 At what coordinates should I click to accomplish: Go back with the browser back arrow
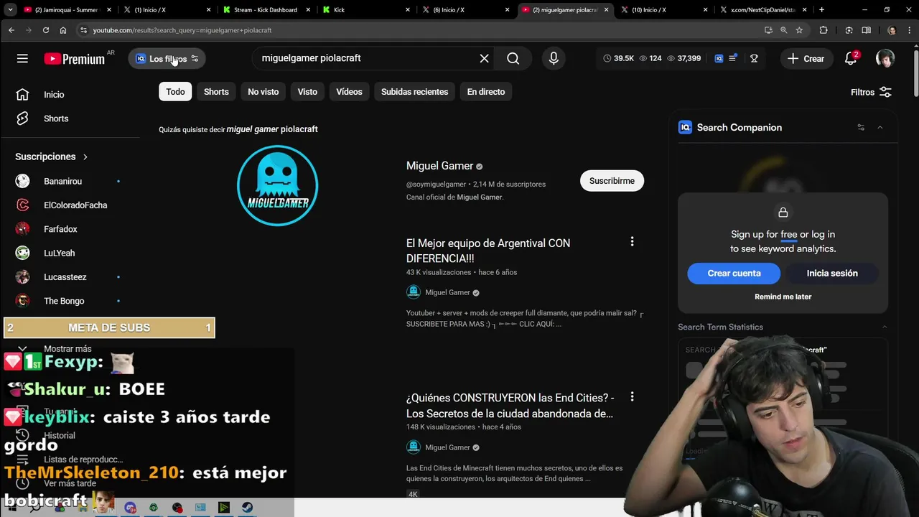11,30
